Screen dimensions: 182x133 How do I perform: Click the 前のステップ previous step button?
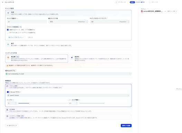tap(12, 125)
